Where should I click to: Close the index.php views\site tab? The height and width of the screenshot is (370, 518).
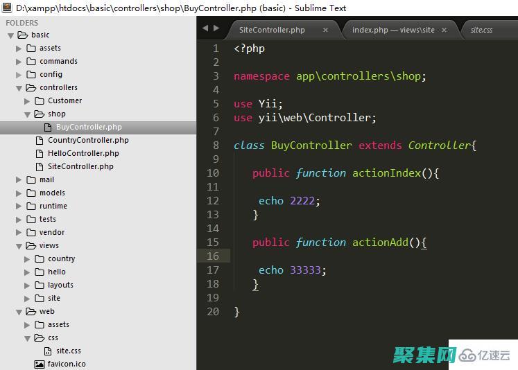(444, 30)
